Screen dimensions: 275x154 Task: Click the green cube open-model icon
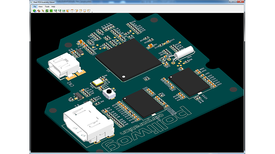[34, 11]
